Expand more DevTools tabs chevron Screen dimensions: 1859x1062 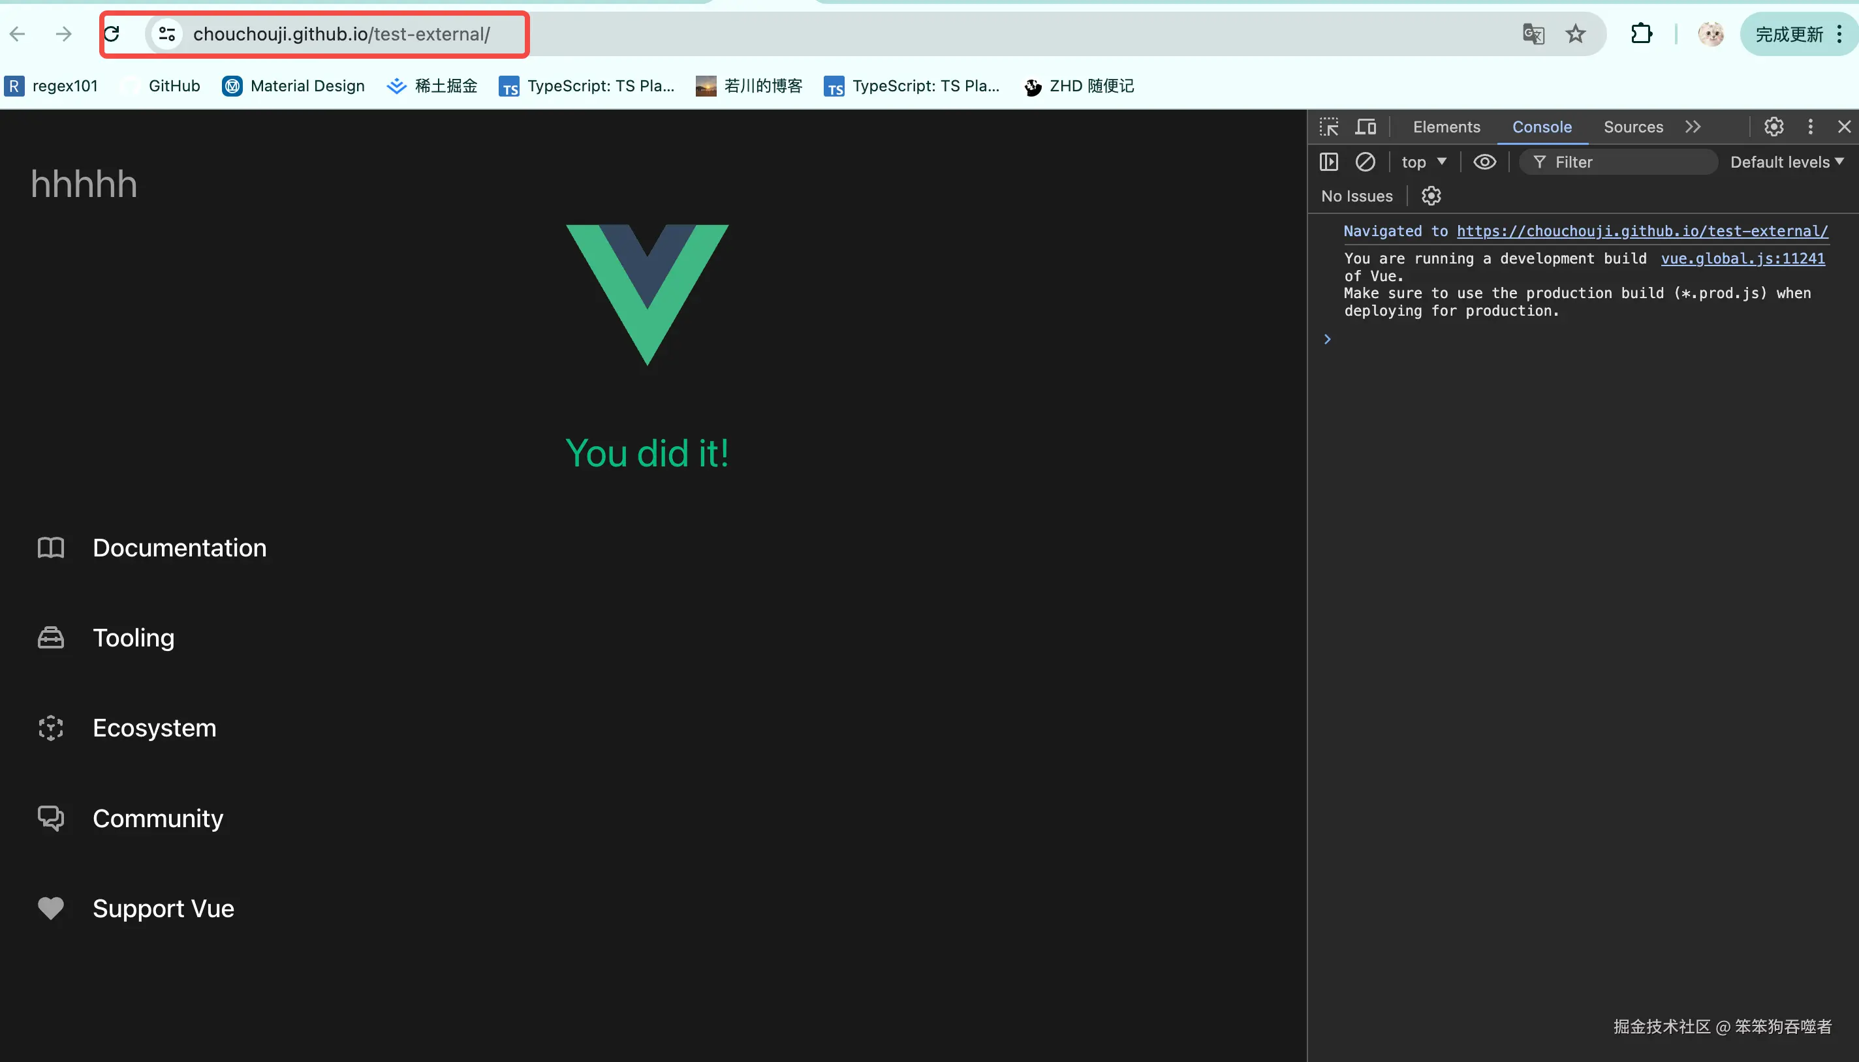[x=1693, y=127]
